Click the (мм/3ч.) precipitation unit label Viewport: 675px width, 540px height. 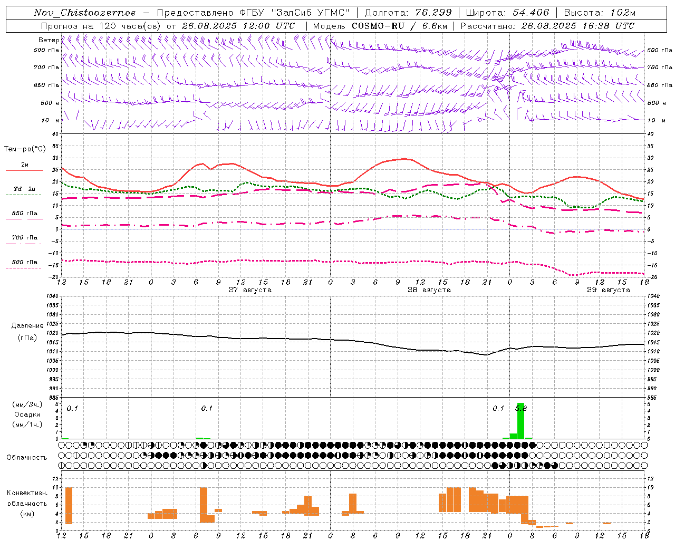pyautogui.click(x=27, y=404)
